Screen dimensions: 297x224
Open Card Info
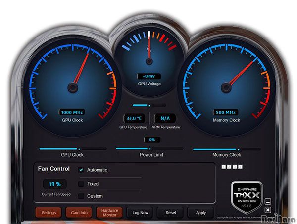coord(79,213)
